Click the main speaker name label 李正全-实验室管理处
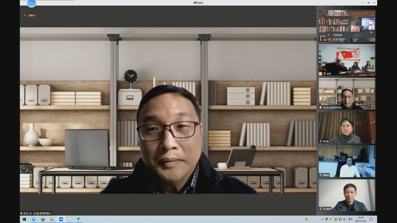 (x=37, y=213)
